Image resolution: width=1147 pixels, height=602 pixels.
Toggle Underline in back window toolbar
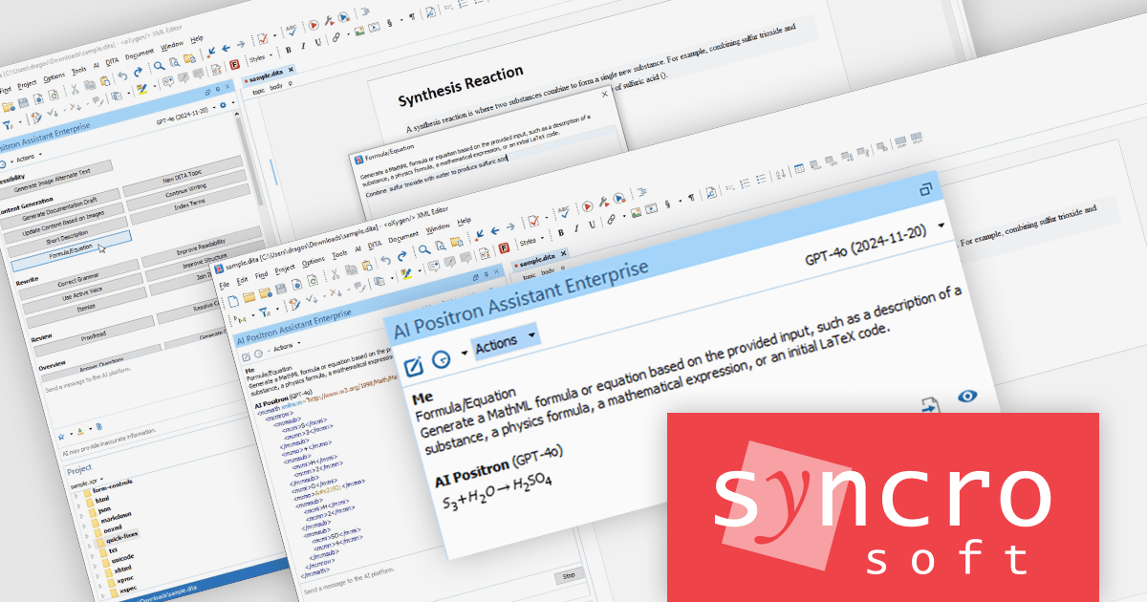[x=318, y=40]
